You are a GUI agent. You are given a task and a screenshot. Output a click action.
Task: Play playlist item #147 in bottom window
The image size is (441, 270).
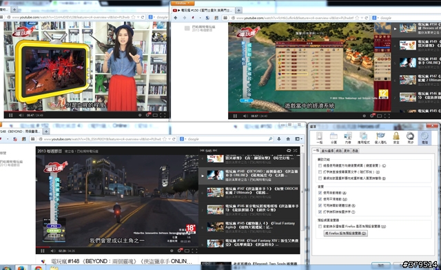tap(249, 192)
